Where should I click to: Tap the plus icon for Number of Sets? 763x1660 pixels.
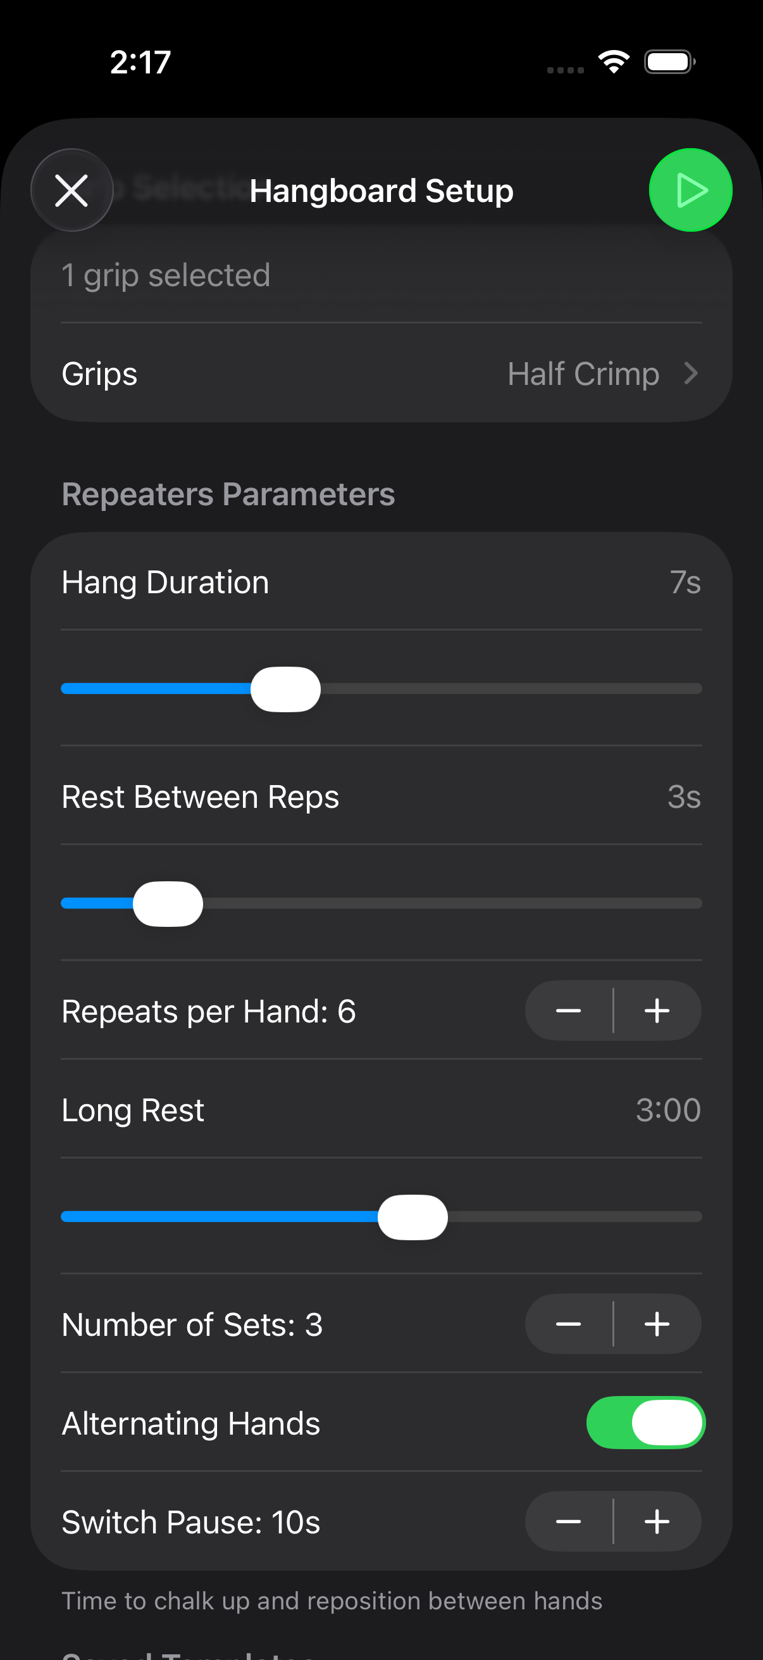pos(657,1324)
